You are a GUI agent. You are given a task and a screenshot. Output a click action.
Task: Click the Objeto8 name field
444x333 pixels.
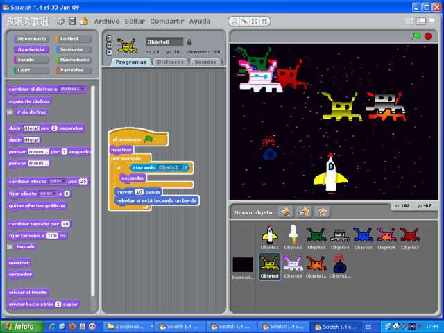[x=164, y=42]
